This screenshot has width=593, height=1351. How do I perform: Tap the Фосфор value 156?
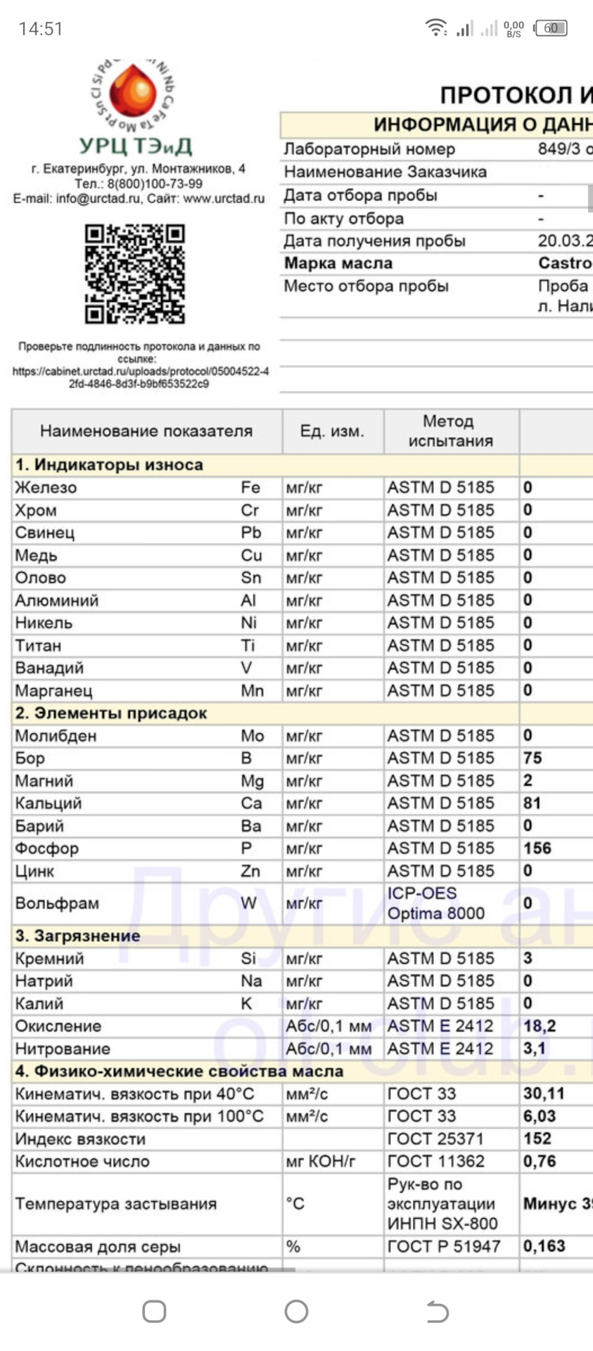(x=537, y=849)
